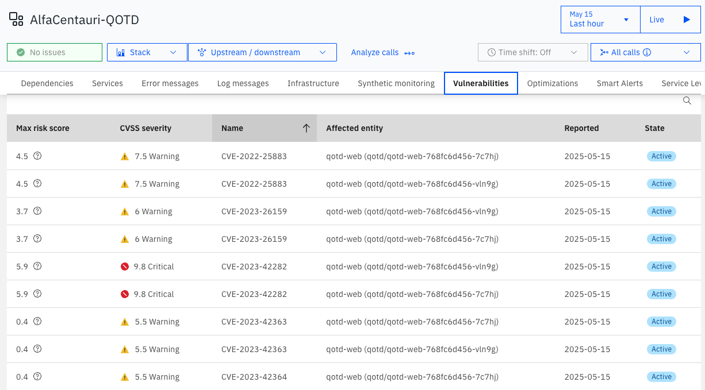Click Name column sort arrow

pos(306,128)
